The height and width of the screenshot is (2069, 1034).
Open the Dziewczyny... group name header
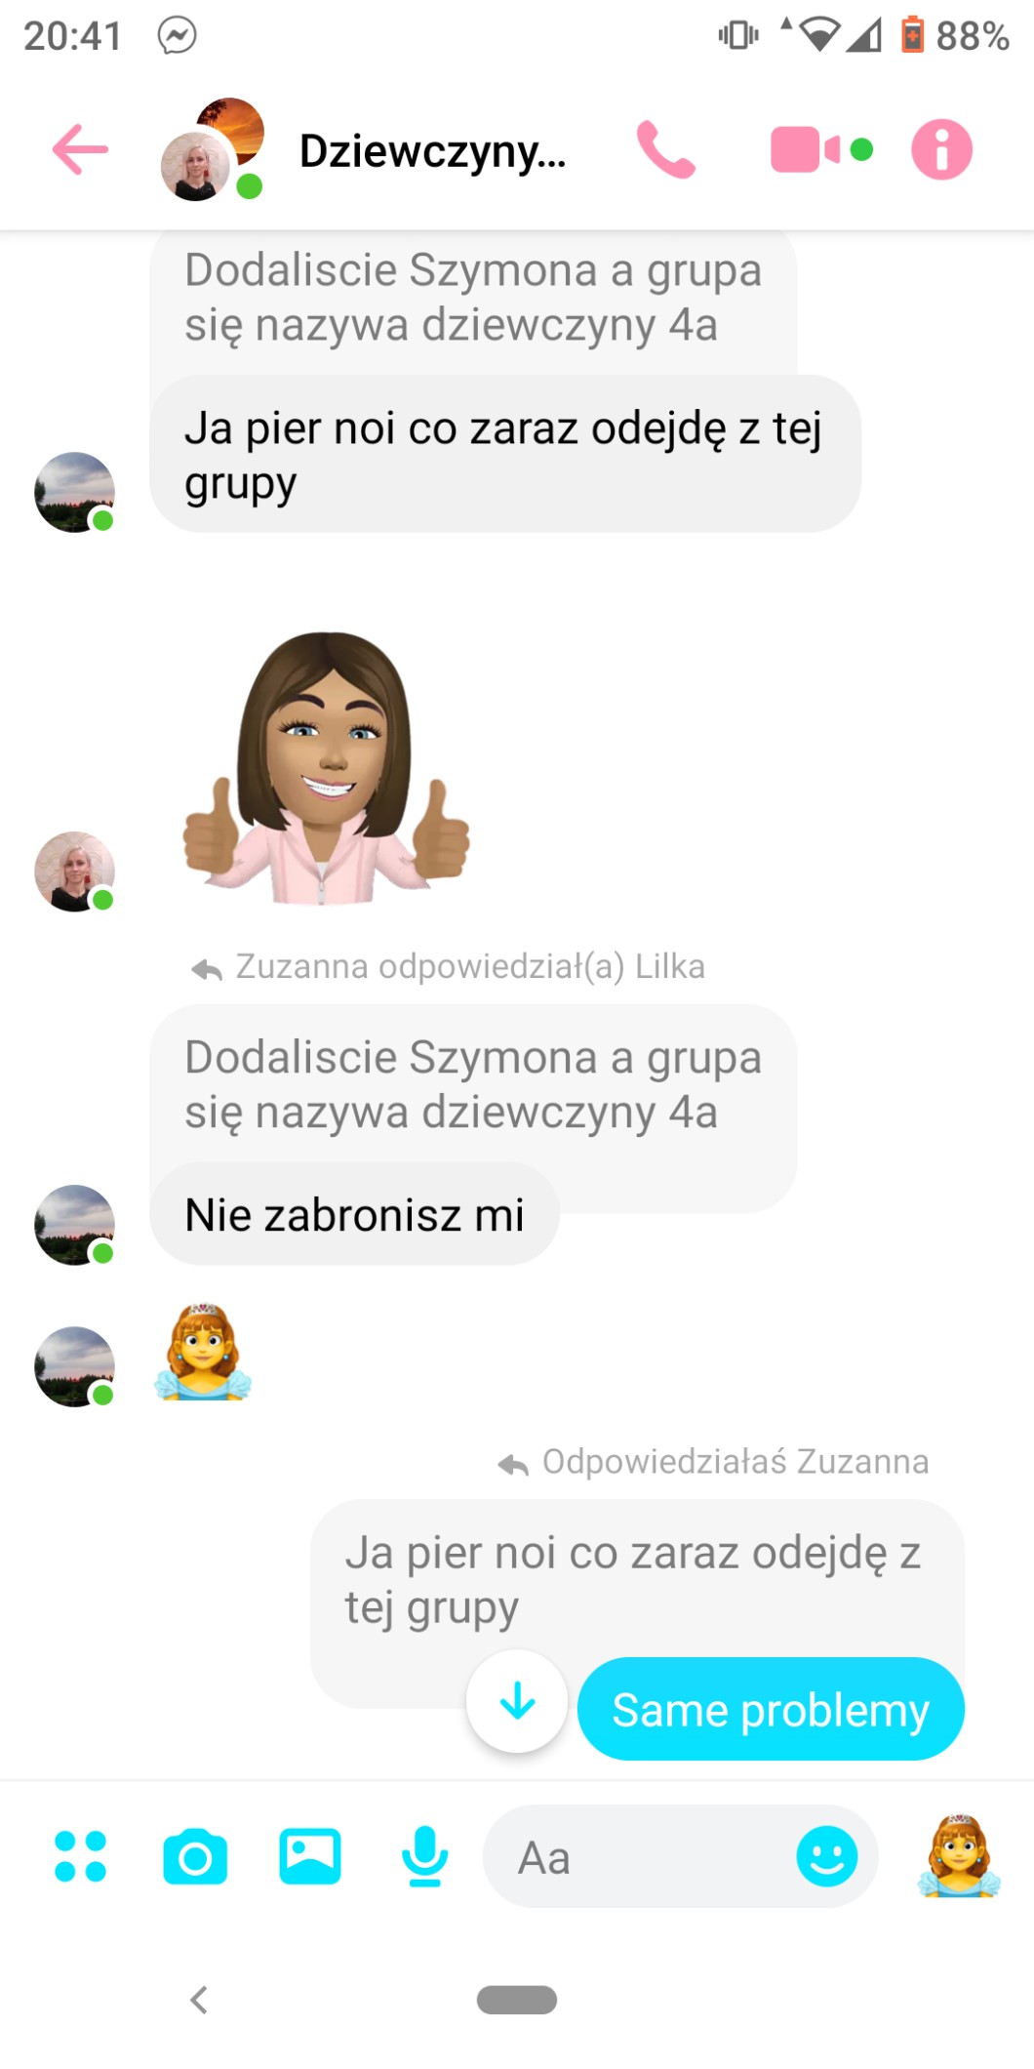[x=432, y=150]
